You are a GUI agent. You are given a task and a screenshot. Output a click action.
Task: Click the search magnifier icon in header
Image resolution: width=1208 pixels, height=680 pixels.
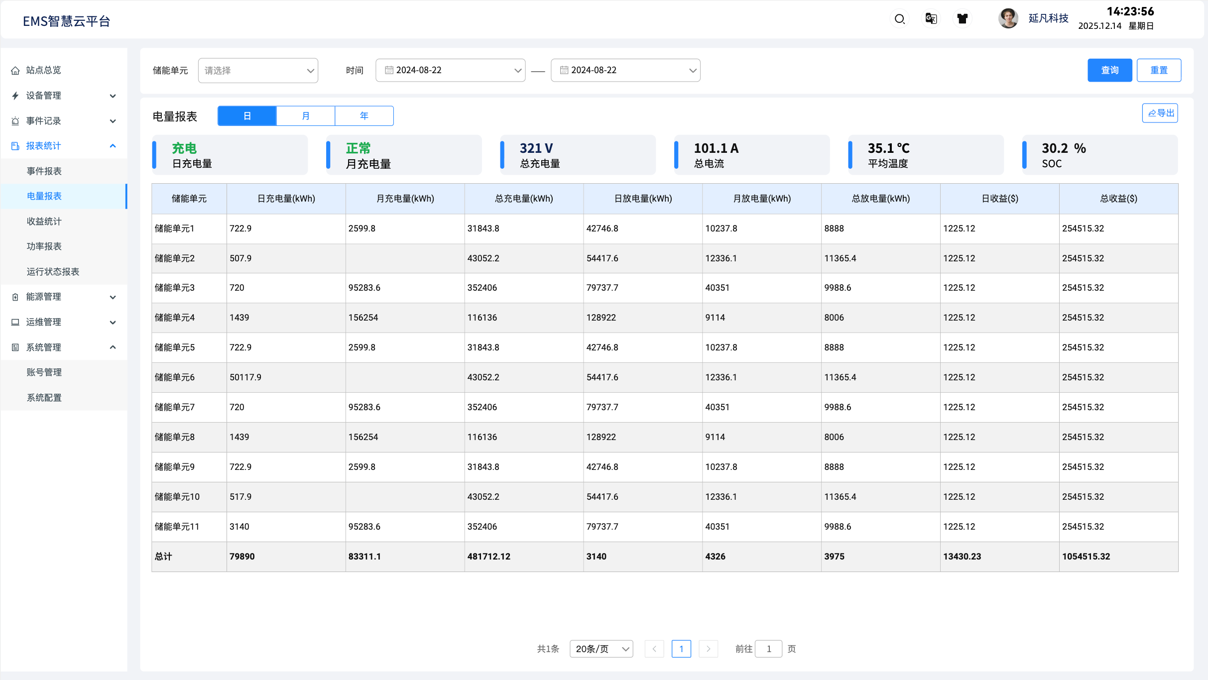899,19
